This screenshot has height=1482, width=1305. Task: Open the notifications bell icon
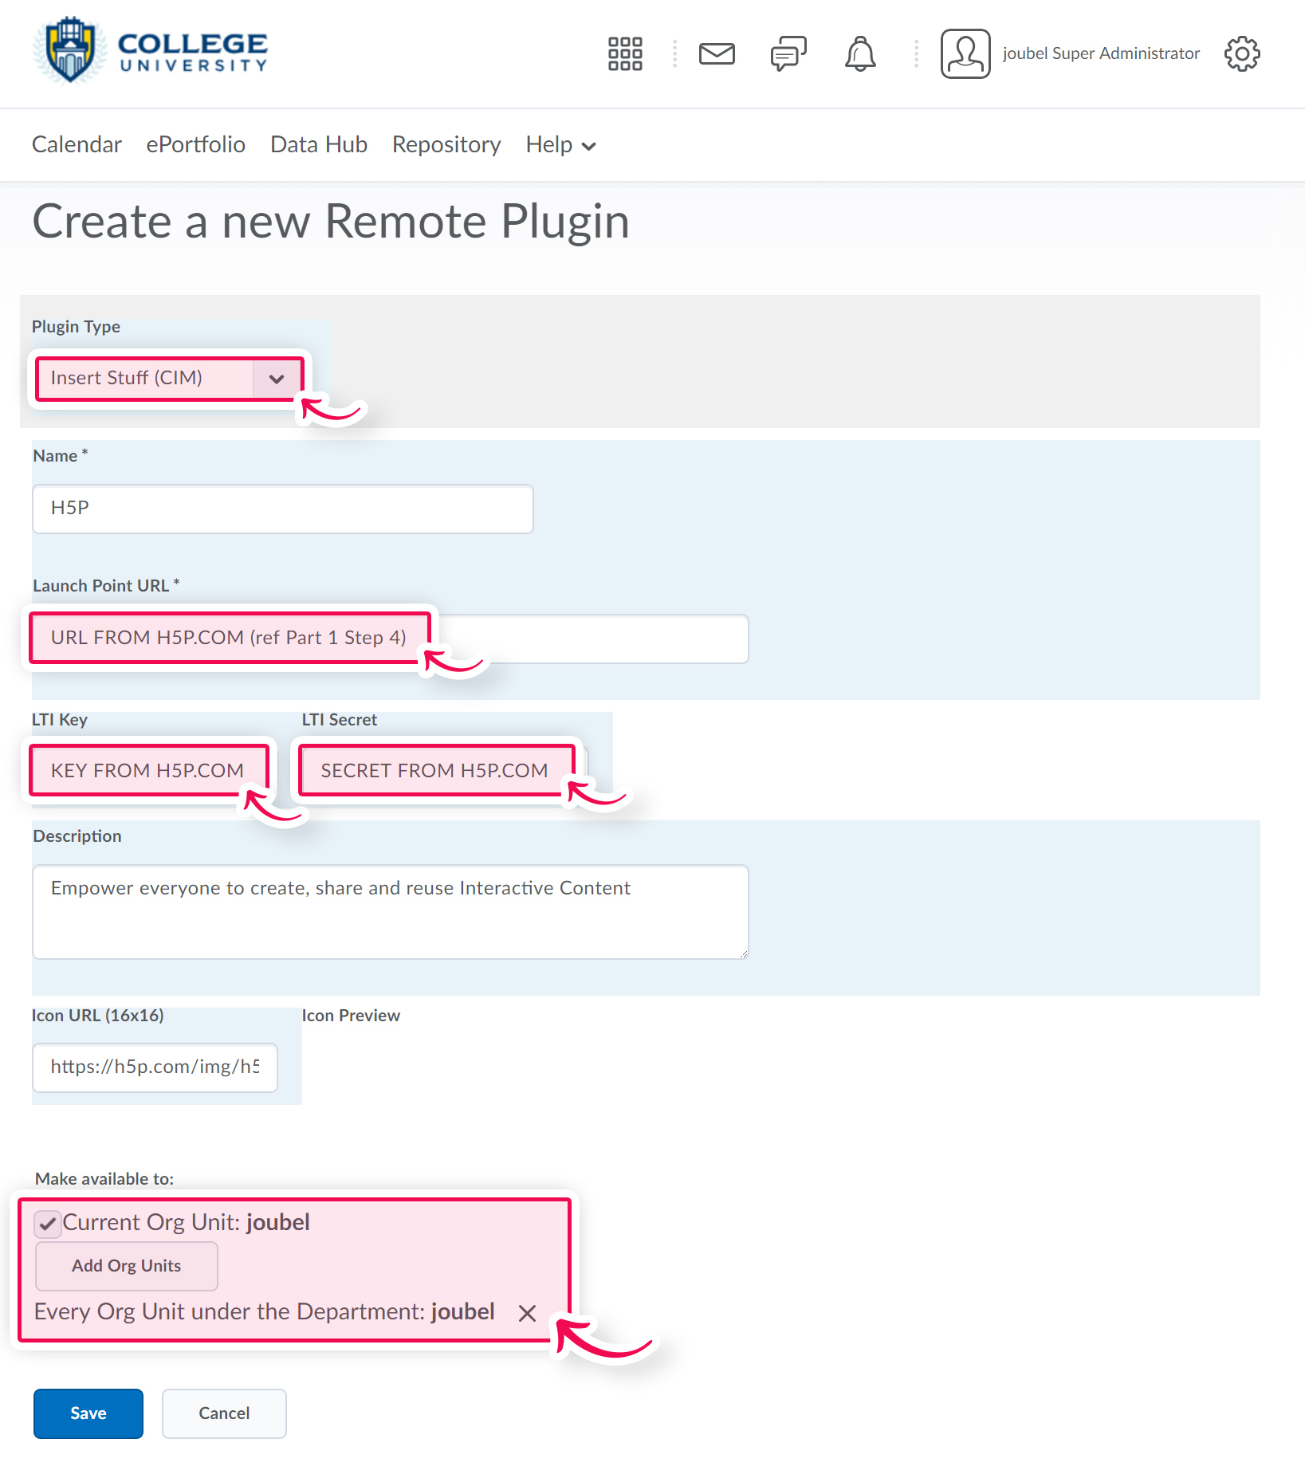[x=859, y=53]
